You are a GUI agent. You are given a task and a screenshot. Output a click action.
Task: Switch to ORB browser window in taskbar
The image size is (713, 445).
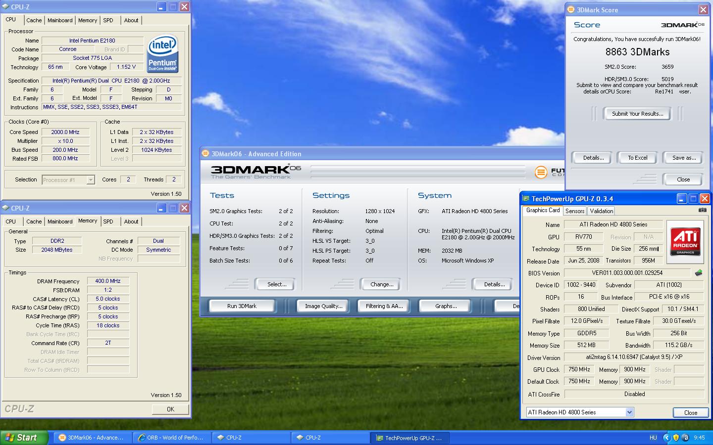(171, 438)
